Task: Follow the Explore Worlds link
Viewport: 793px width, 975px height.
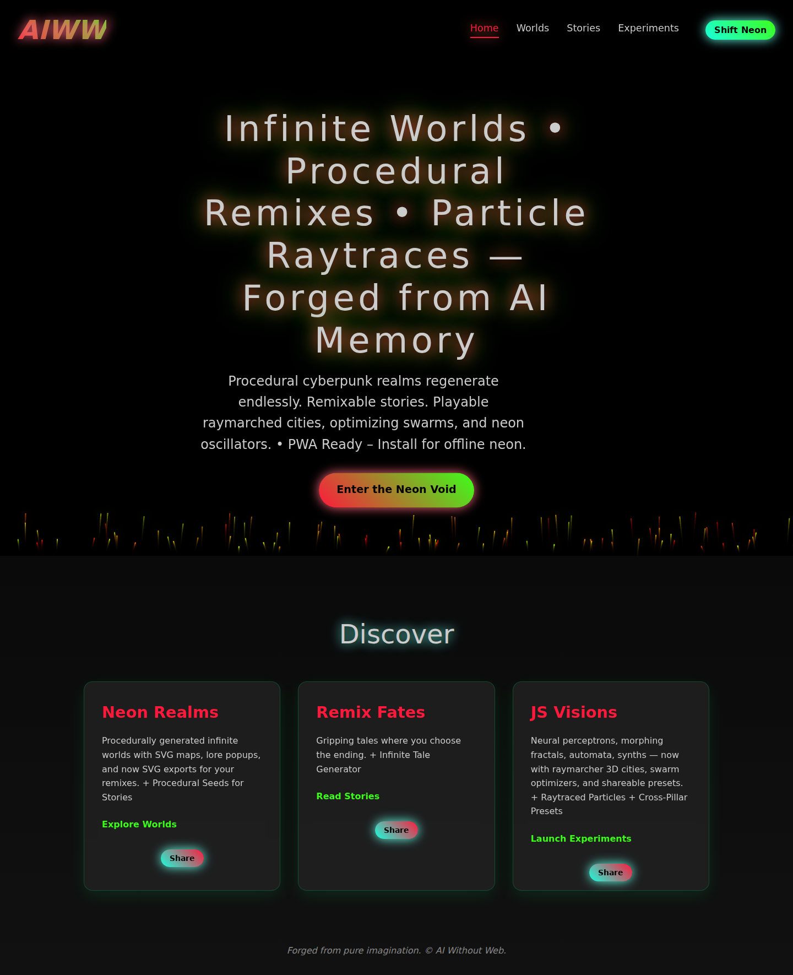Action: pyautogui.click(x=139, y=824)
